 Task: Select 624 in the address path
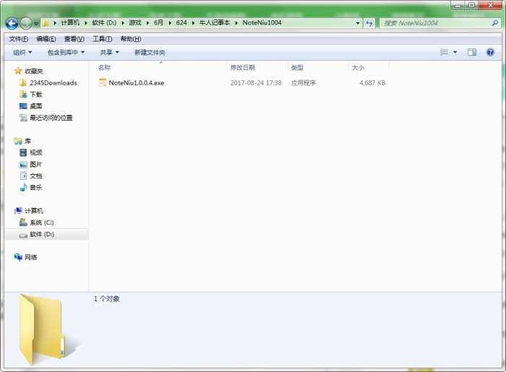(x=181, y=22)
